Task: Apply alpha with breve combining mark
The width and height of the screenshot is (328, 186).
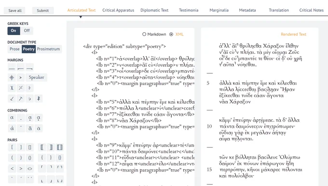Action: [39, 128]
